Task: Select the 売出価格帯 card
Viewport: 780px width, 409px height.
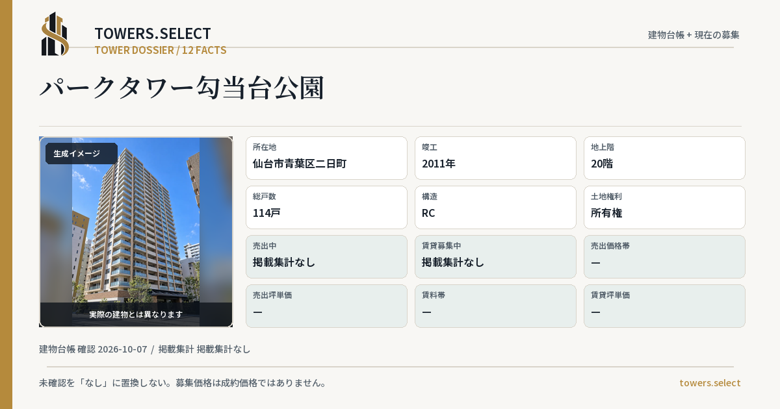Action: [664, 256]
